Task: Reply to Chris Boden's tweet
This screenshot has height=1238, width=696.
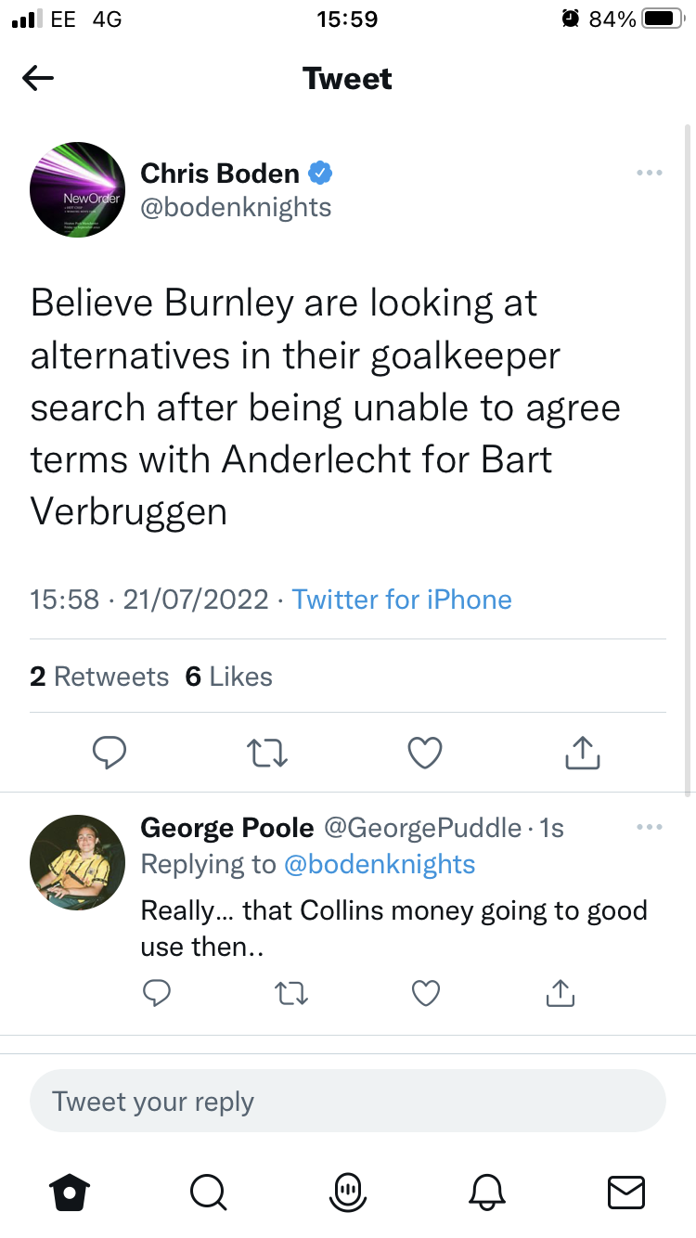Action: pyautogui.click(x=110, y=753)
